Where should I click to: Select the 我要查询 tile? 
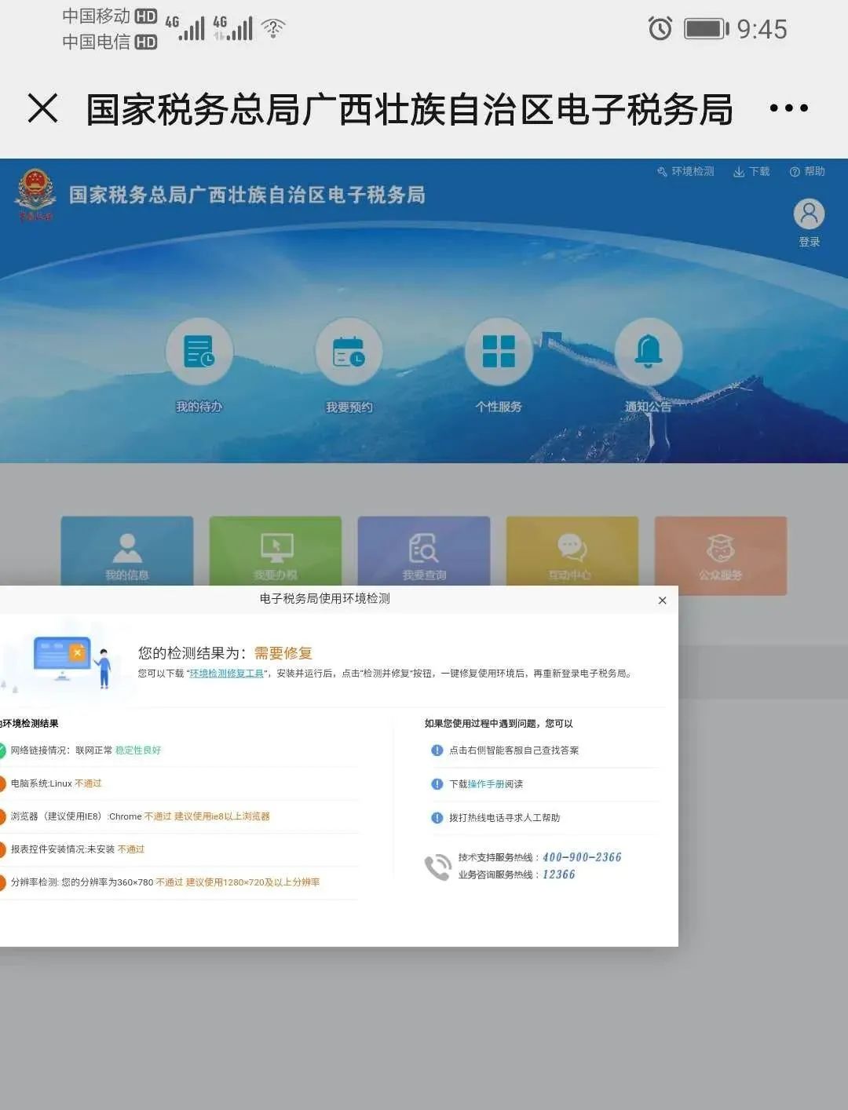[424, 551]
